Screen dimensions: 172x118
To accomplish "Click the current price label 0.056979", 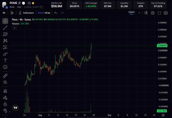I will pos(162,46).
